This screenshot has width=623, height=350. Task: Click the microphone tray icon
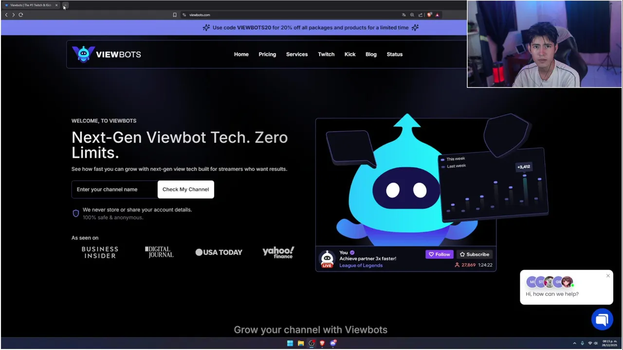coord(582,343)
